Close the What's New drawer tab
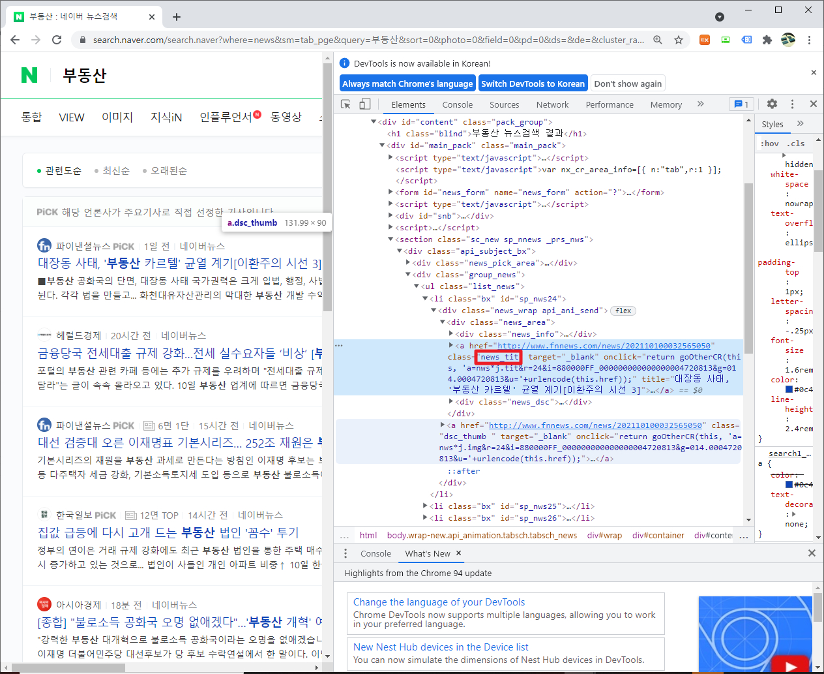This screenshot has width=824, height=674. tap(458, 553)
